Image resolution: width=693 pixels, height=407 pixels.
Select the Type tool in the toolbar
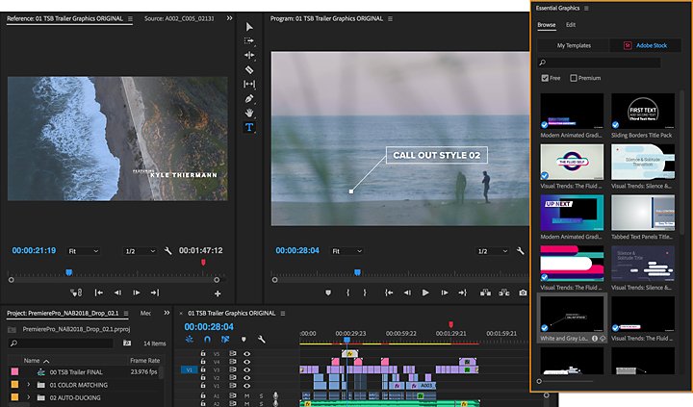[249, 127]
